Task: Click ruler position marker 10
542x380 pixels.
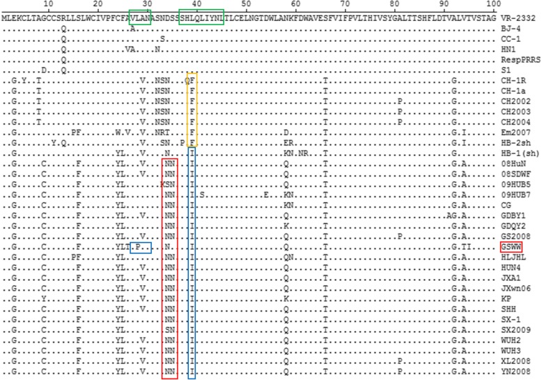Action: (47, 5)
